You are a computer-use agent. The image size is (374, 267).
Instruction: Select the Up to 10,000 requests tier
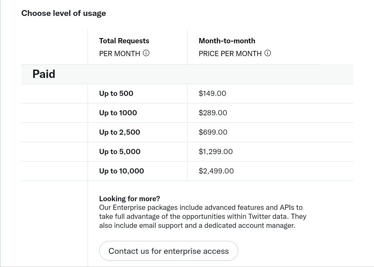pyautogui.click(x=122, y=171)
